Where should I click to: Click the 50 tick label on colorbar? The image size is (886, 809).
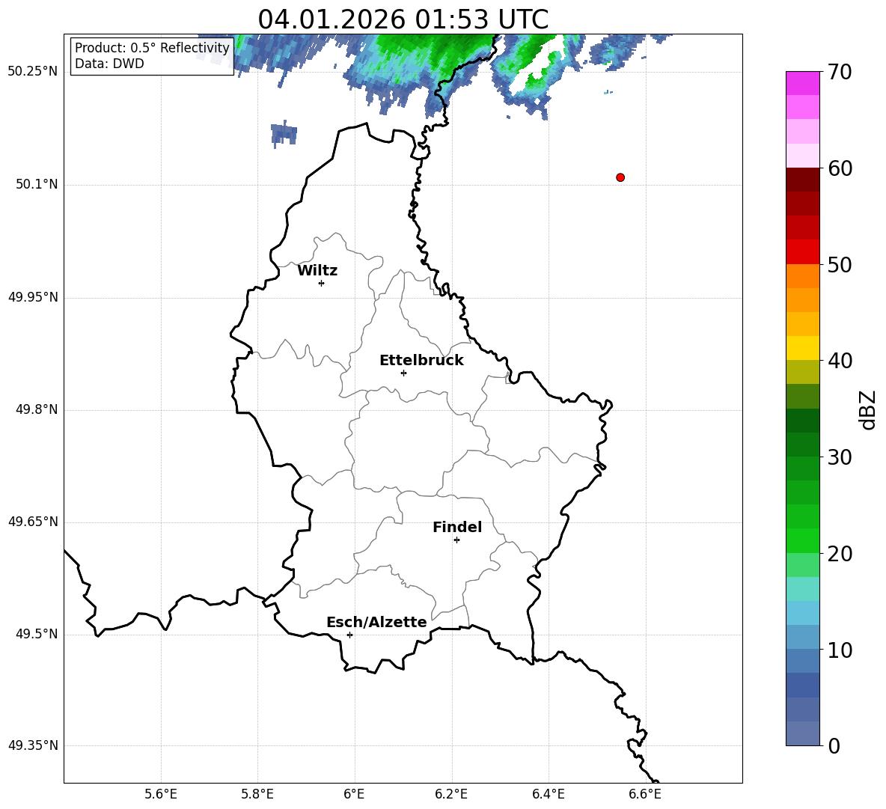tap(840, 265)
